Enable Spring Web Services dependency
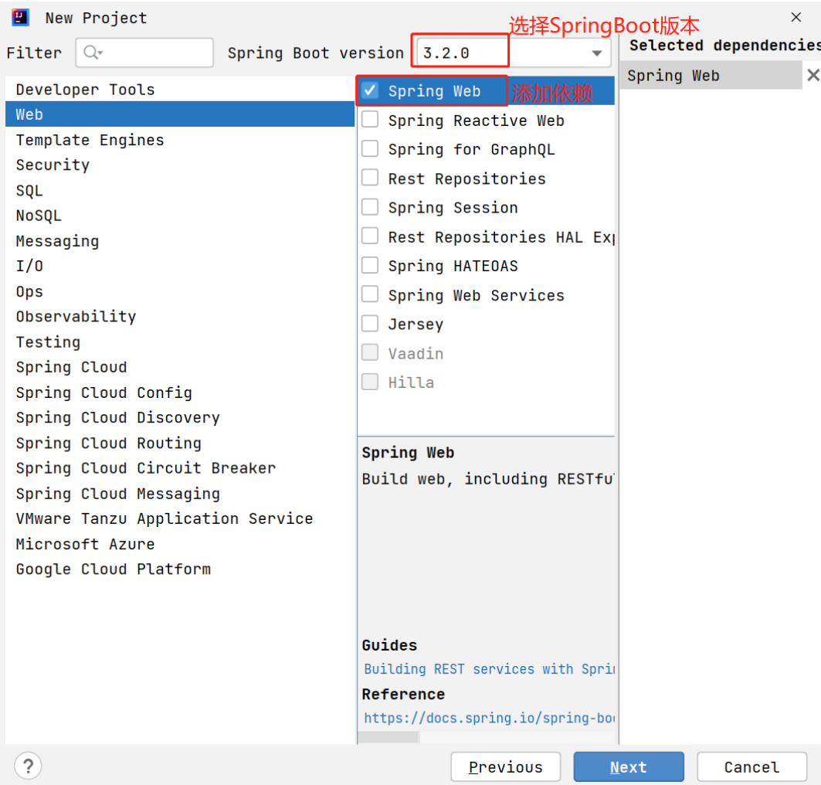 coord(370,295)
